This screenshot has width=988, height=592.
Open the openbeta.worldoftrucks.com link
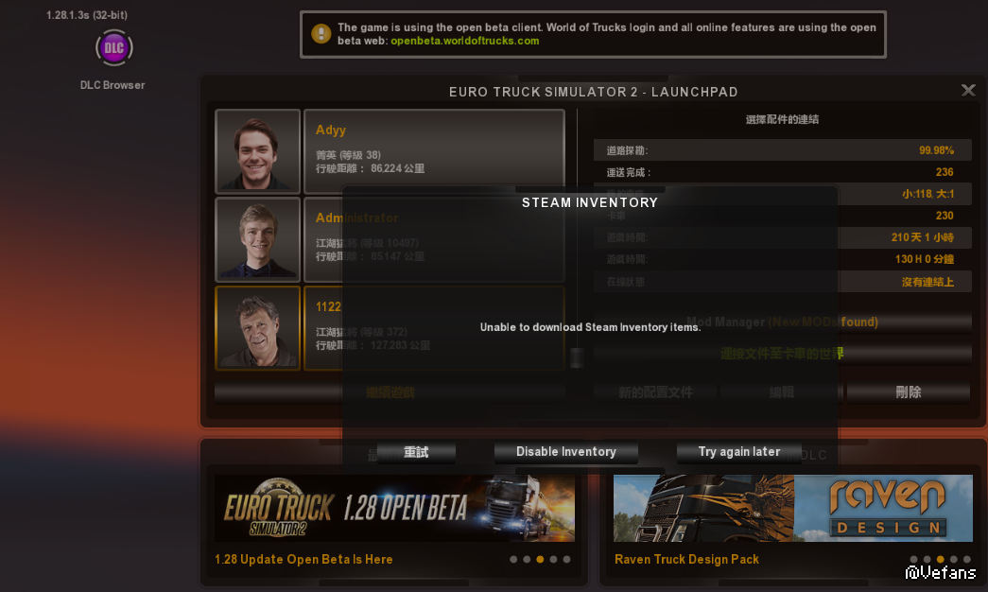(465, 41)
